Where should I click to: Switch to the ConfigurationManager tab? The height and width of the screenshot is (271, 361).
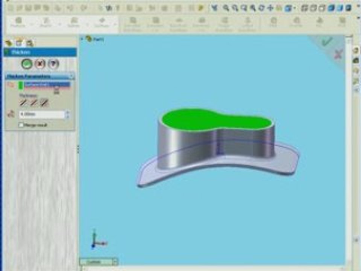tap(29, 43)
